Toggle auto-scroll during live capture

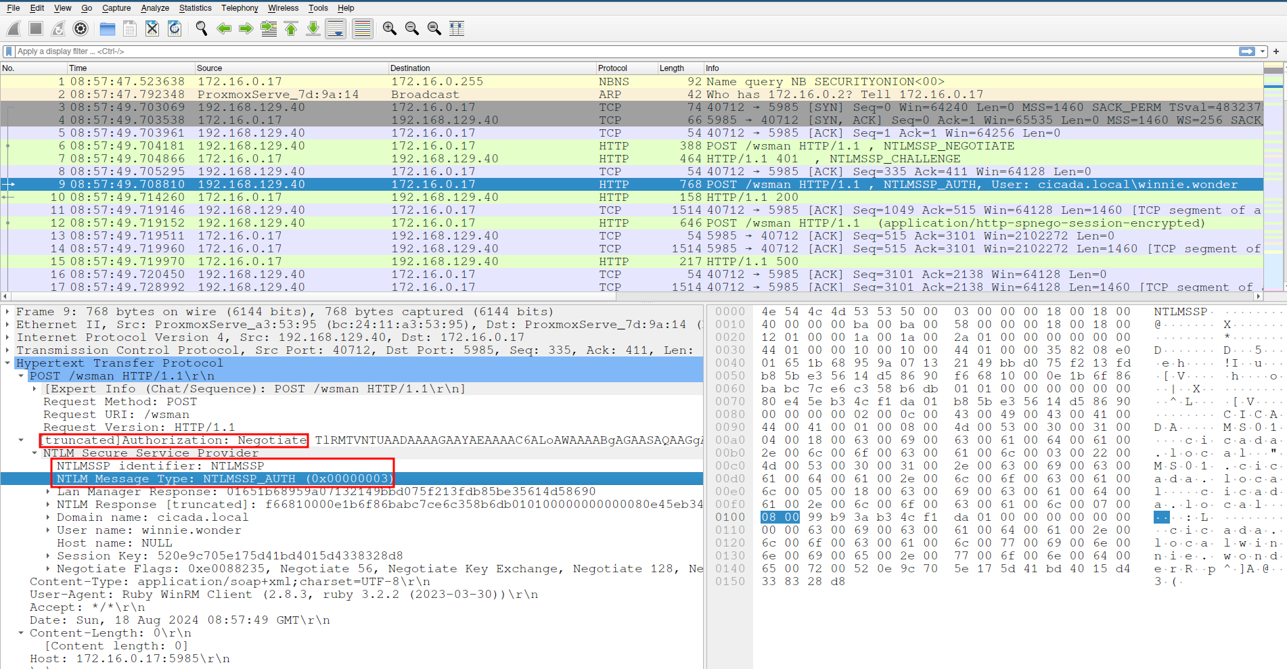click(336, 28)
